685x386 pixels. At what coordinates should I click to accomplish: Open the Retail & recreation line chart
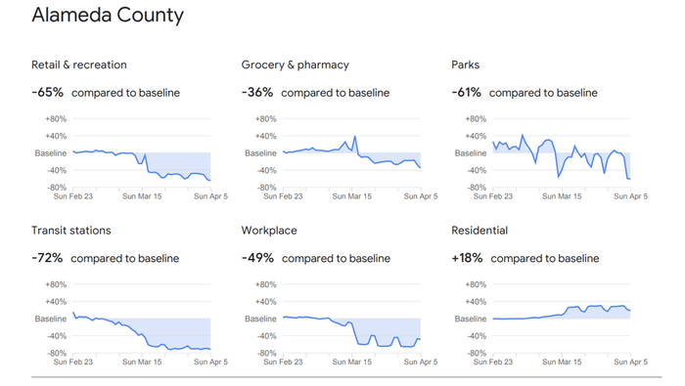tap(142, 153)
